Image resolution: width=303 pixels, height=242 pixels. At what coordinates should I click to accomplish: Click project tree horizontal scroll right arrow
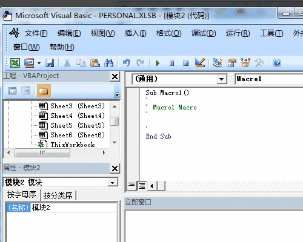click(x=104, y=152)
